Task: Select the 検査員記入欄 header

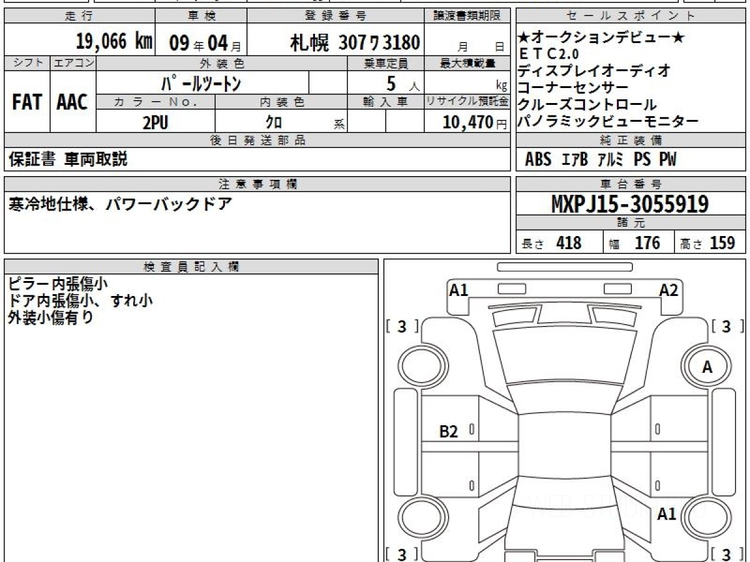Action: click(x=191, y=267)
